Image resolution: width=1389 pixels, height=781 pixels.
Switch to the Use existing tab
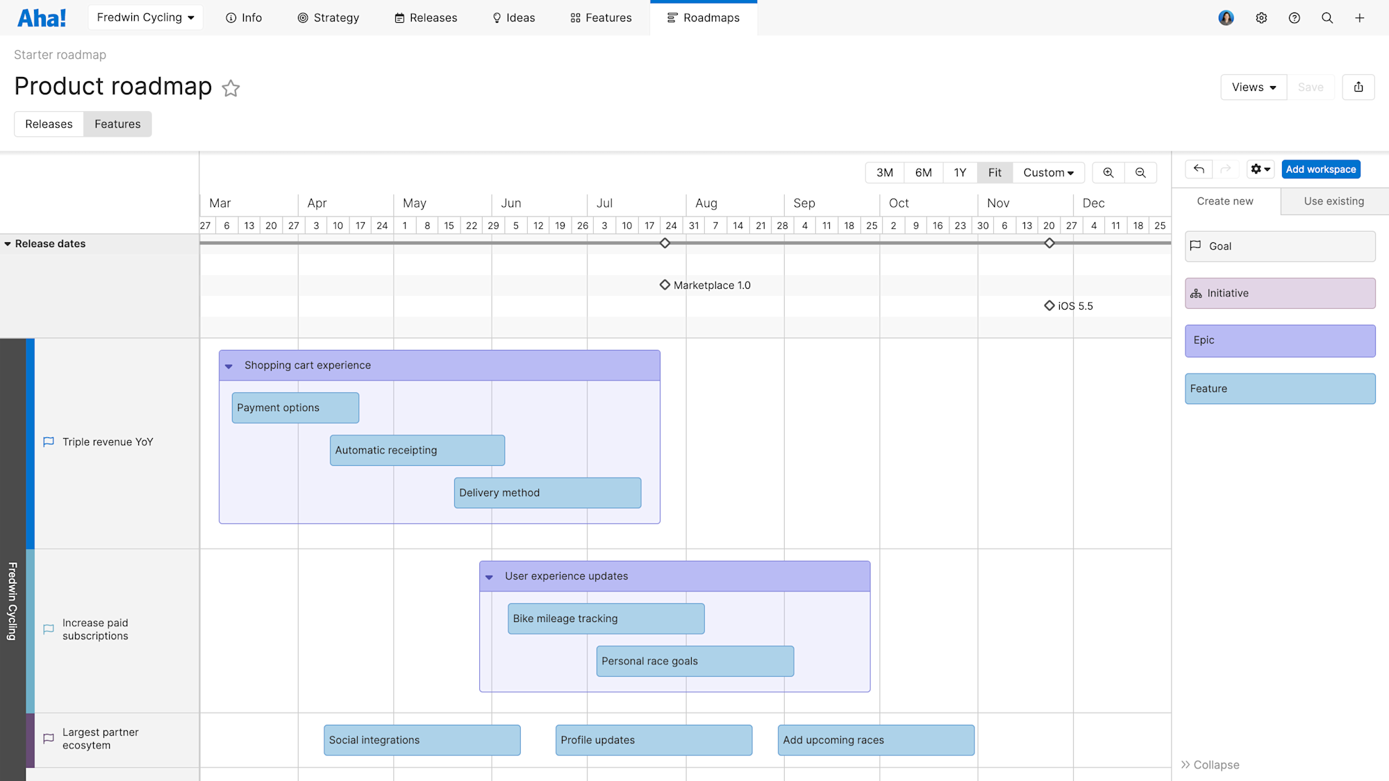(1333, 201)
